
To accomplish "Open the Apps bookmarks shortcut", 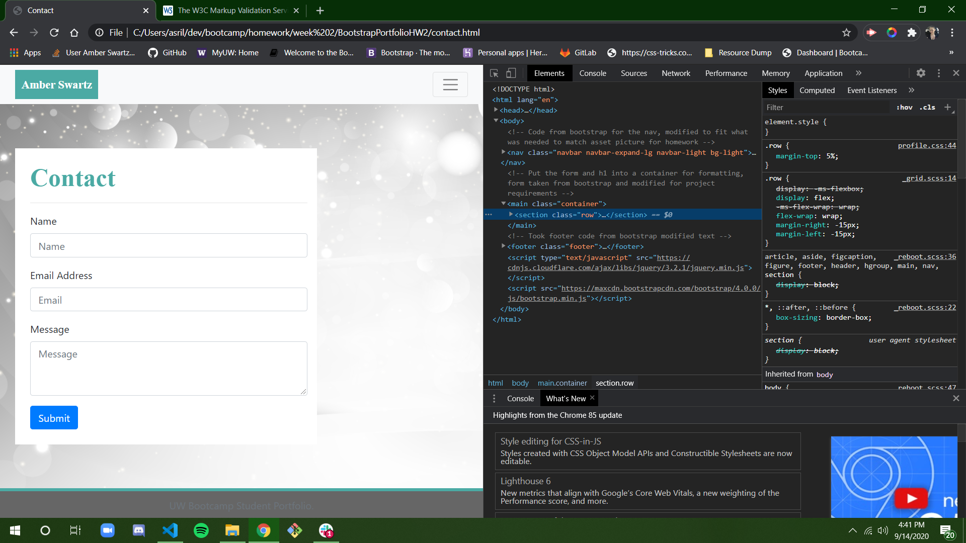I will (25, 53).
